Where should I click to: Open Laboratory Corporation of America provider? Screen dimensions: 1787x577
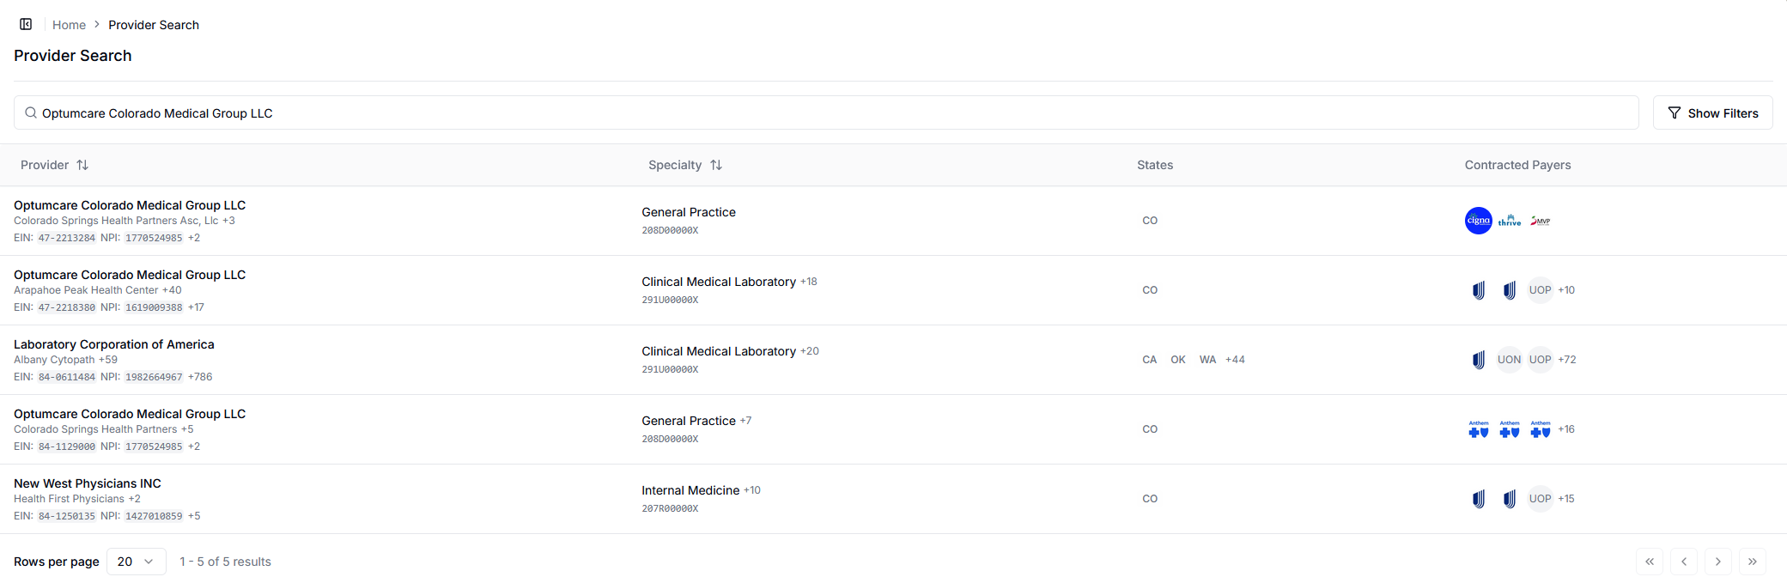pyautogui.click(x=114, y=344)
